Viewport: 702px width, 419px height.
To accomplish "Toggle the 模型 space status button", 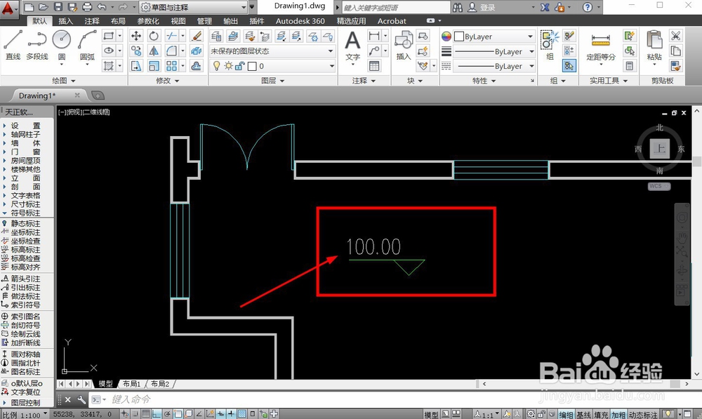I will coord(431,415).
